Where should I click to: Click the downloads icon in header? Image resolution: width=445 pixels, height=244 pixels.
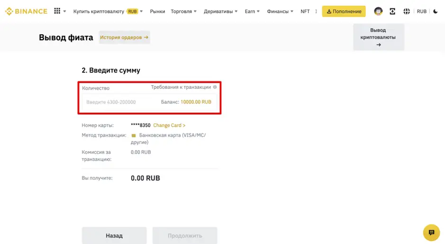click(x=392, y=11)
